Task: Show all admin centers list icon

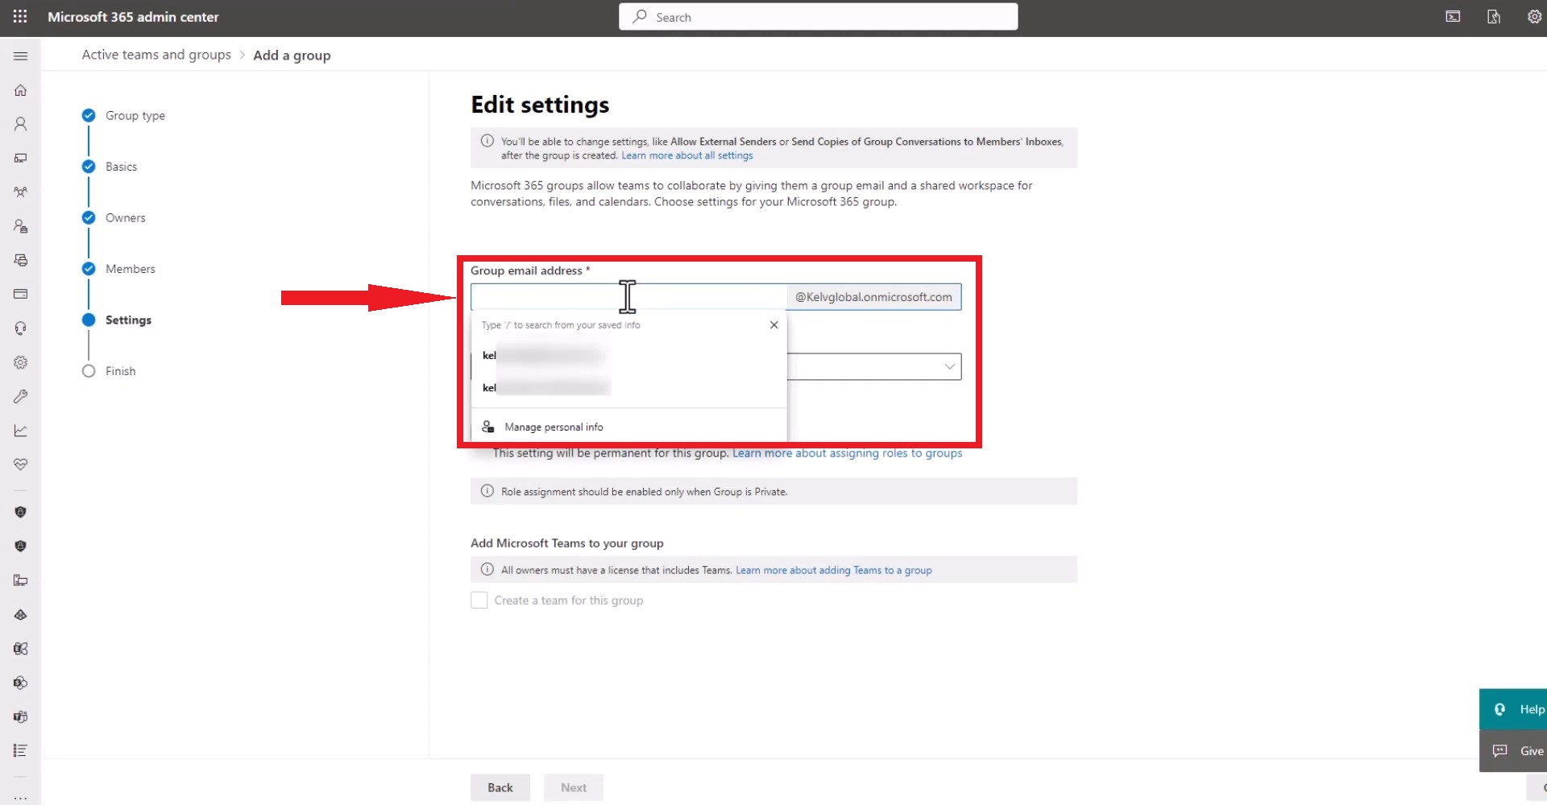Action: click(21, 750)
